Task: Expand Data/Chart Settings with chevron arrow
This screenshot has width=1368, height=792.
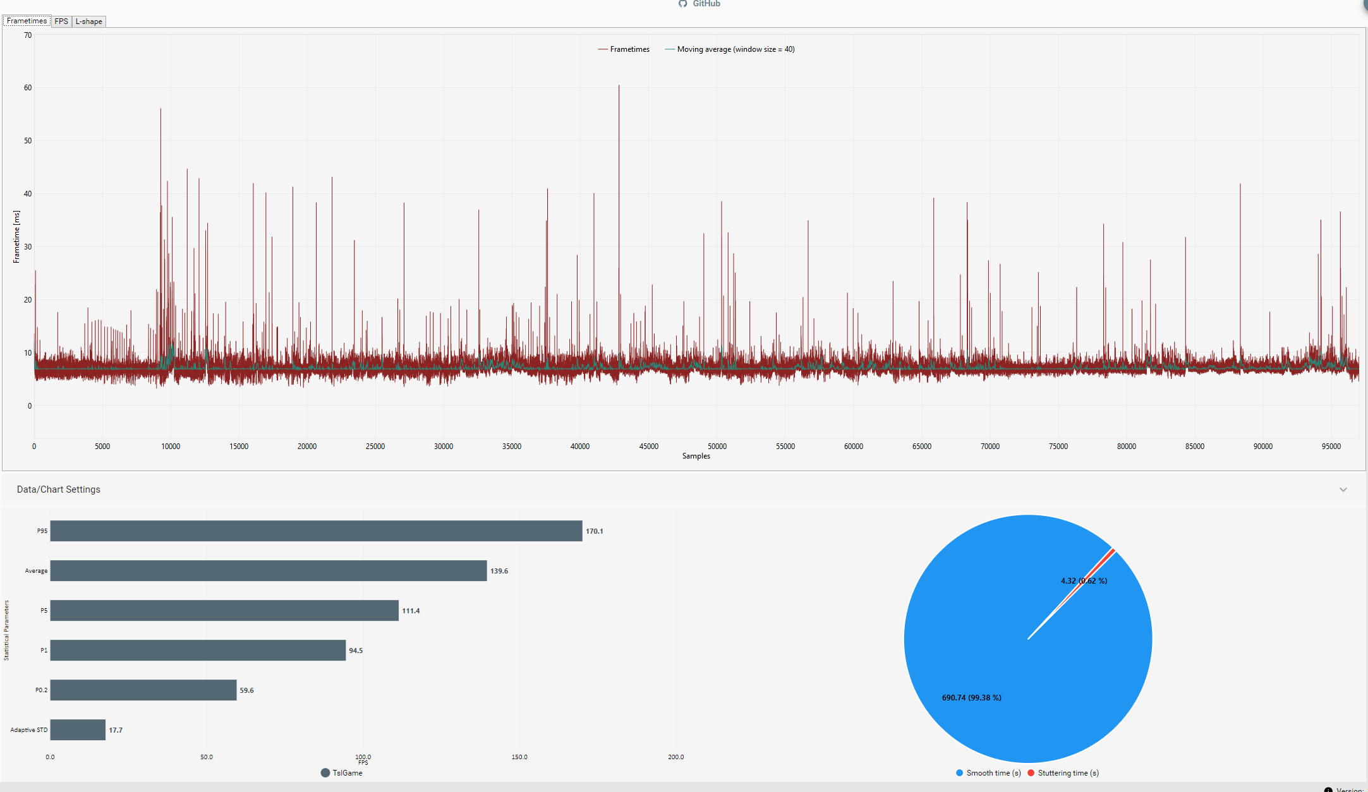Action: click(1343, 489)
